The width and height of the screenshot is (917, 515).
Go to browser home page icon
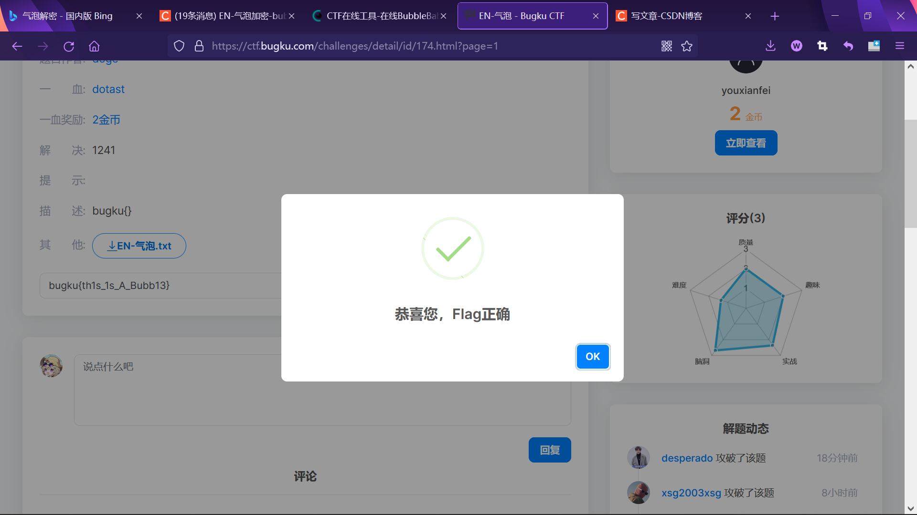click(94, 46)
